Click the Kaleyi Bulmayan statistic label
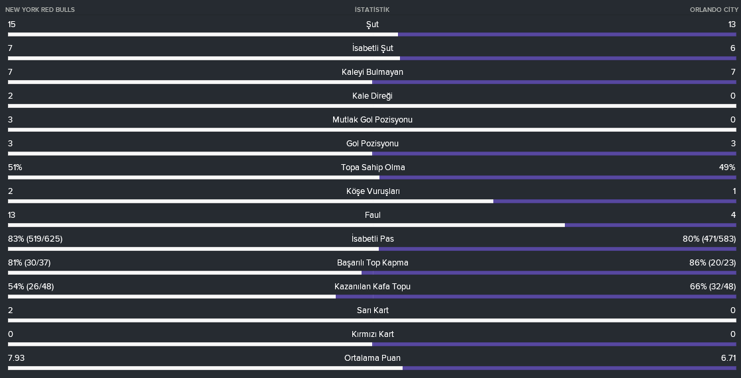This screenshot has height=378, width=741. (x=372, y=72)
